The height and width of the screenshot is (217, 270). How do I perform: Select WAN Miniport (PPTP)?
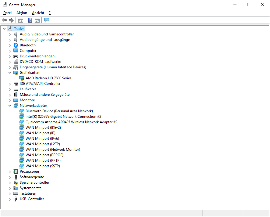pyautogui.click(x=43, y=161)
